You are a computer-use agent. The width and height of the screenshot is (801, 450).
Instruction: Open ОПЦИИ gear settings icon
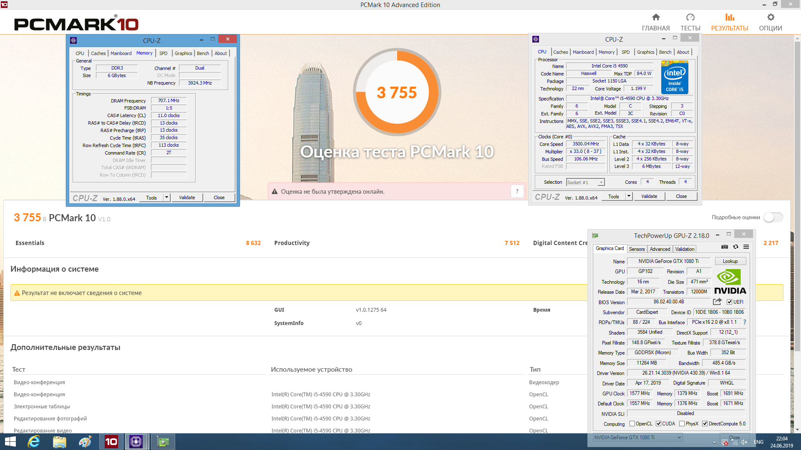pos(771,17)
